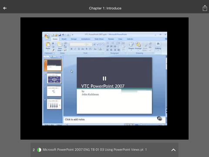The height and width of the screenshot is (157, 209).
Task: Switch to the Slide Show ribbon tab
Action: [x=99, y=39]
